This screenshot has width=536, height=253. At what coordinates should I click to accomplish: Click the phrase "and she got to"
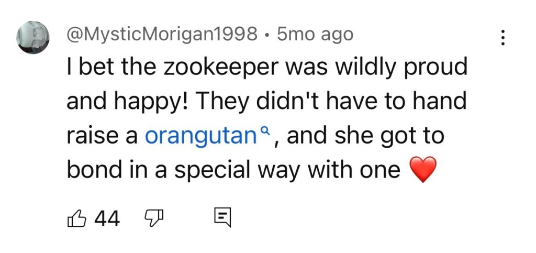[365, 136]
